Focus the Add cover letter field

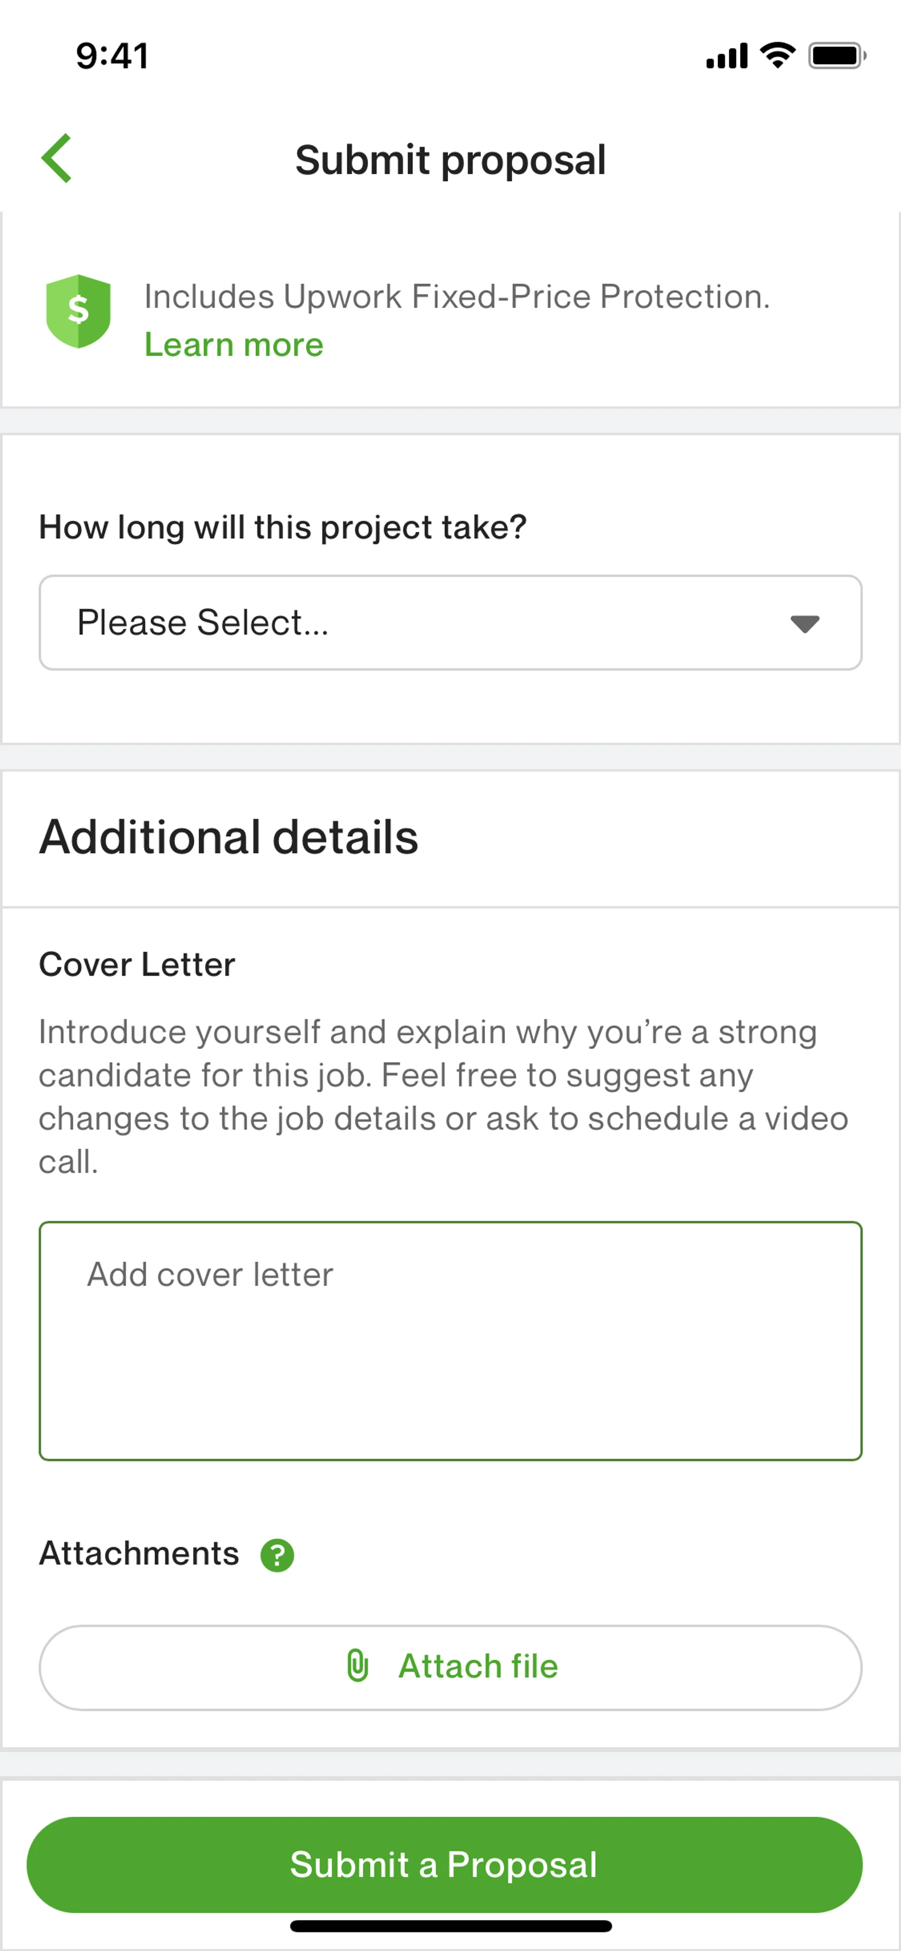click(450, 1340)
